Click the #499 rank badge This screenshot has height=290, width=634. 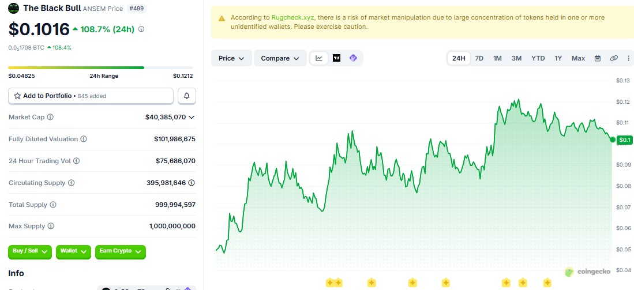click(x=136, y=8)
